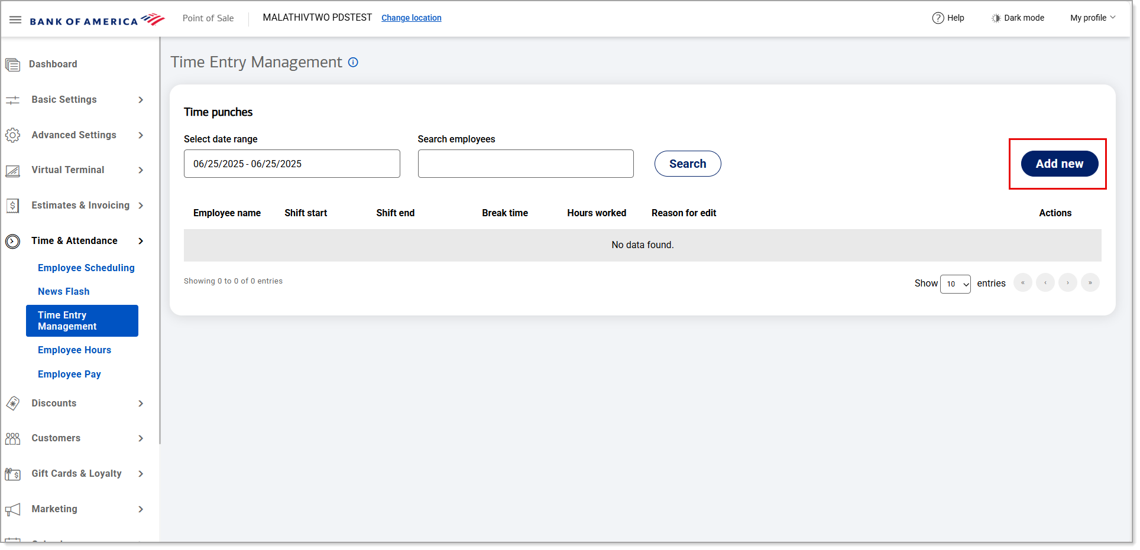Image resolution: width=1140 pixels, height=550 pixels.
Task: Go to previous page pagination button
Action: coord(1045,282)
